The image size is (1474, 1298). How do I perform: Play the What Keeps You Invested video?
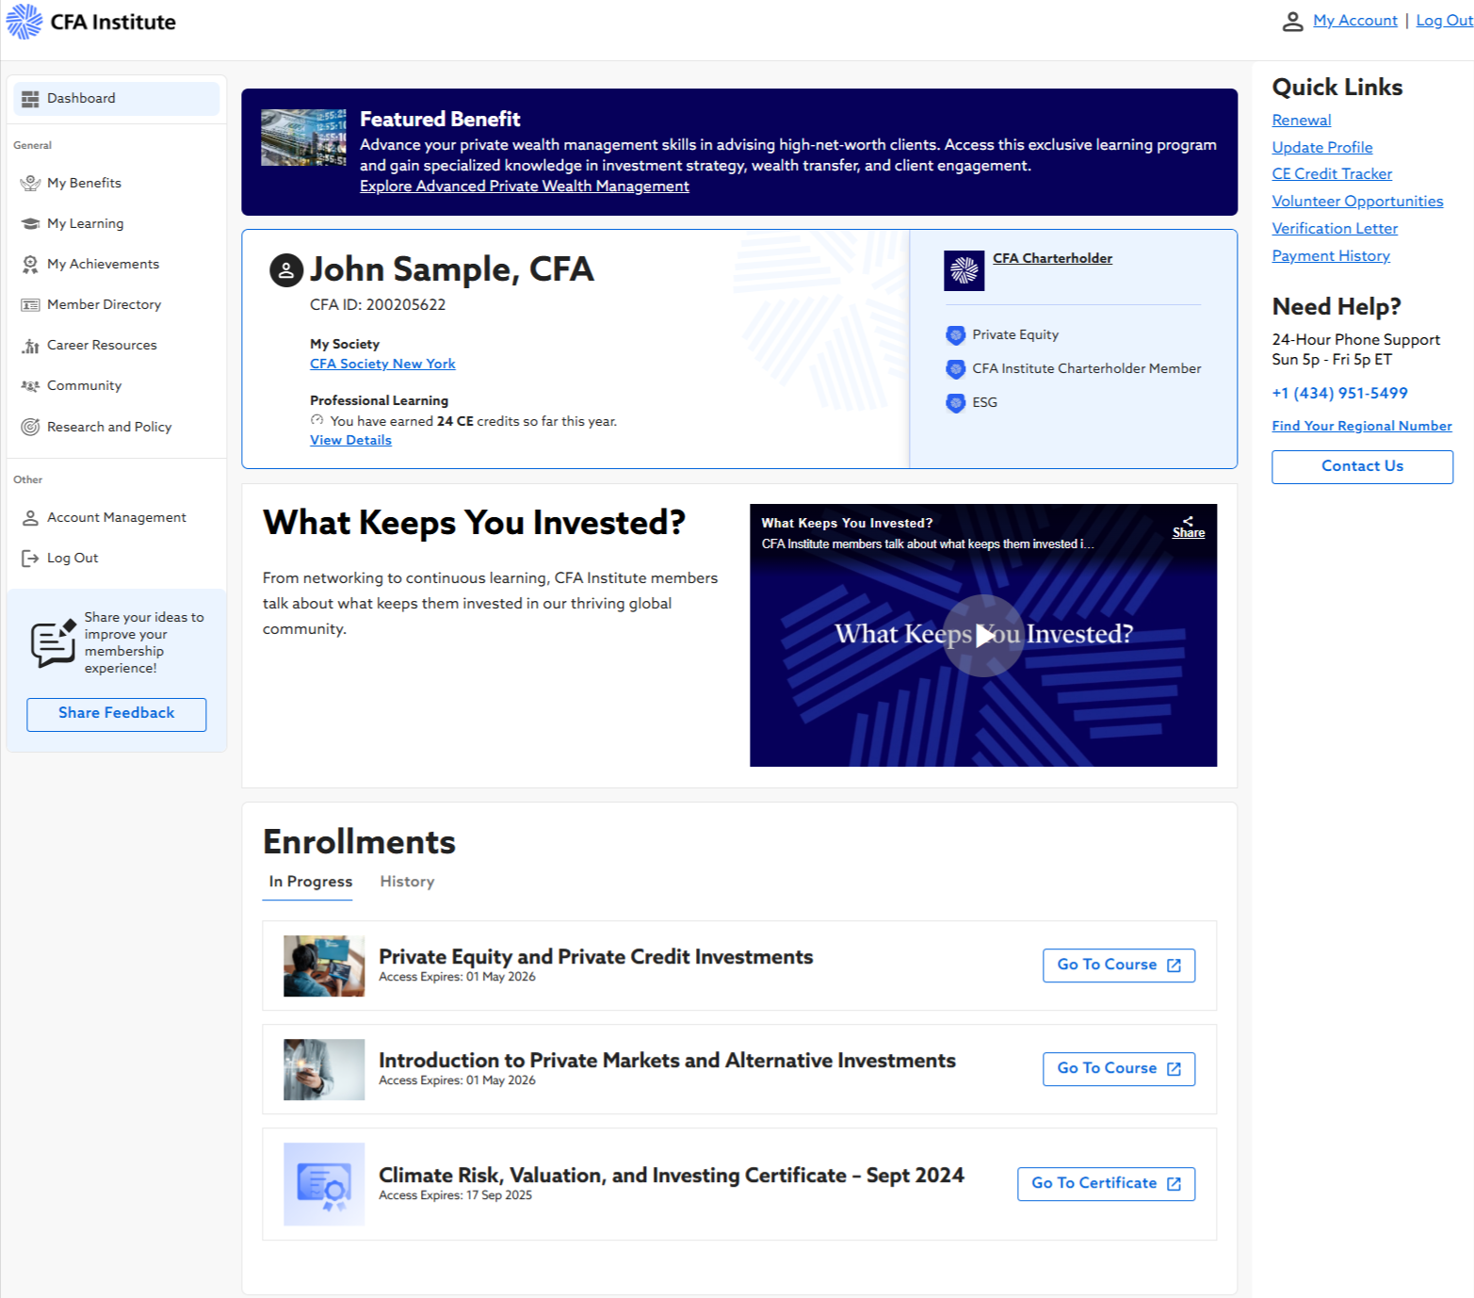click(x=983, y=636)
